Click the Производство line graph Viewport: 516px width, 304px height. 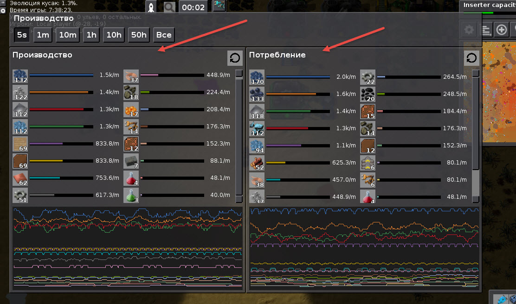click(x=128, y=248)
